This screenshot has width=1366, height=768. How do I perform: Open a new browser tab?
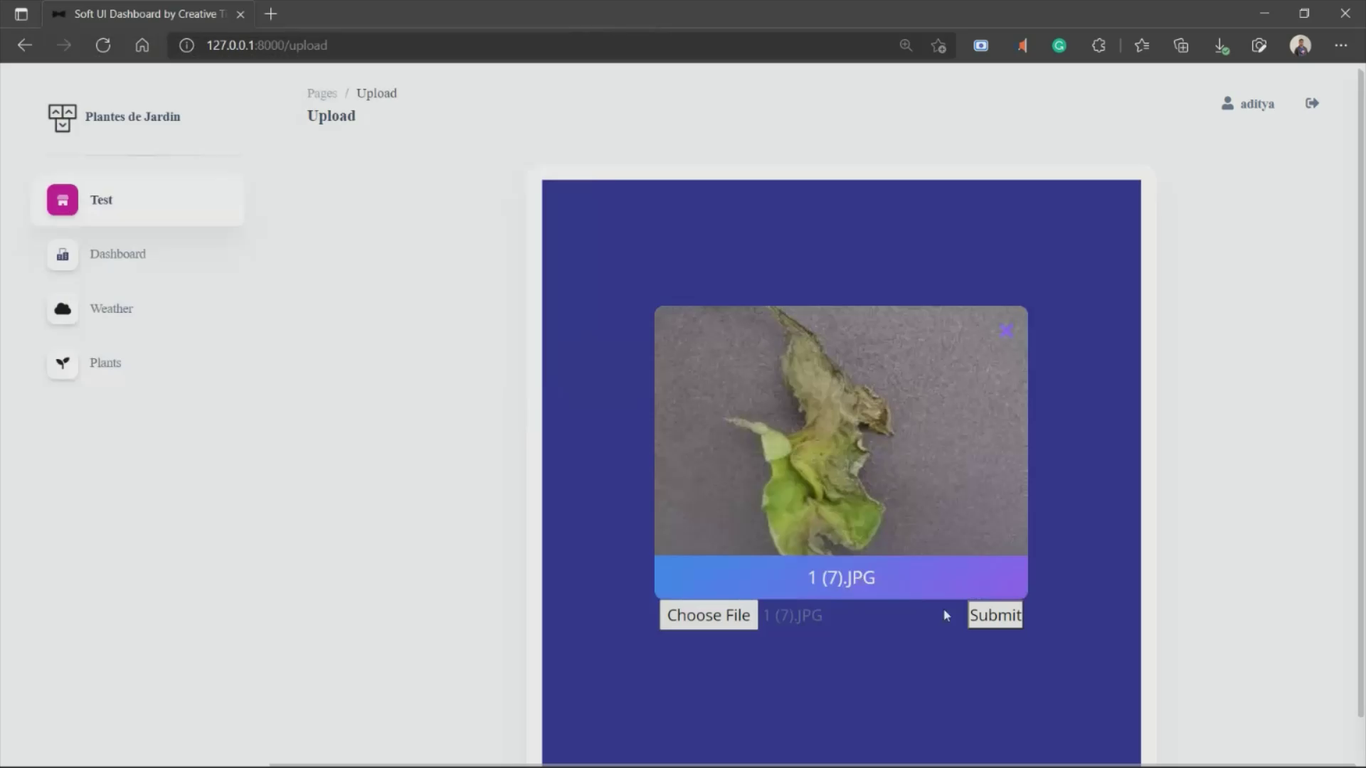coord(270,14)
